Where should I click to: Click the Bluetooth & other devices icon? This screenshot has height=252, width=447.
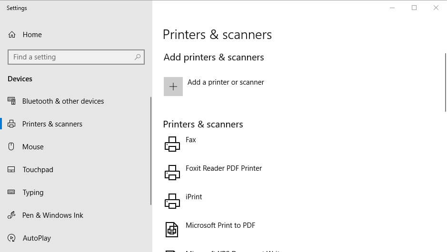tap(11, 101)
